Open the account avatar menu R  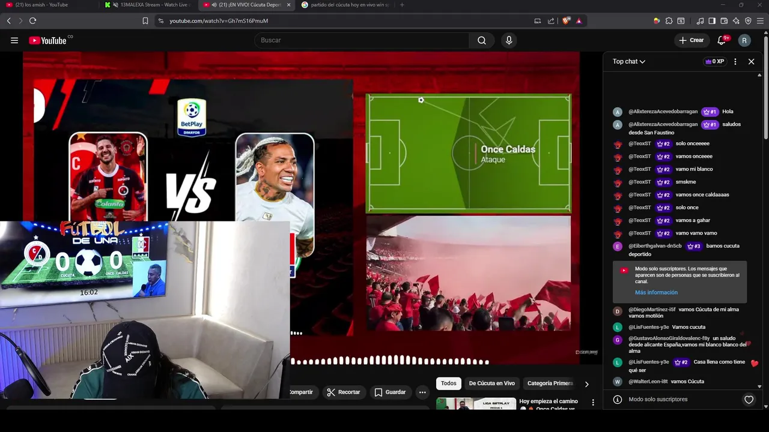[x=744, y=40]
